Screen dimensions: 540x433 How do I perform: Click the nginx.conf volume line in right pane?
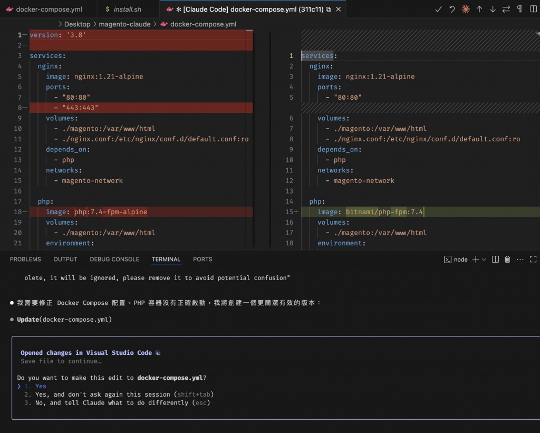[x=423, y=139]
